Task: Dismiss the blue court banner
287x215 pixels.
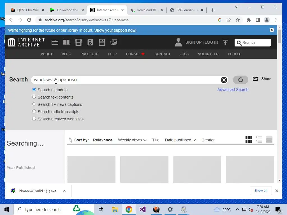Action: [272, 30]
